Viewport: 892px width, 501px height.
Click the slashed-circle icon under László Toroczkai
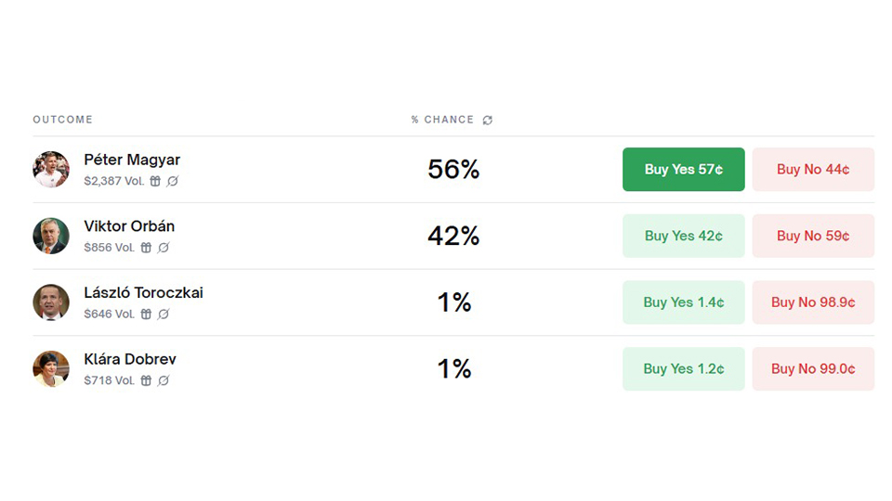[x=164, y=315]
